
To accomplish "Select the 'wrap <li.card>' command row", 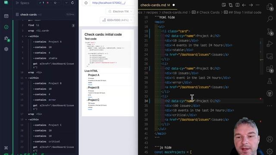I will click(47, 31).
